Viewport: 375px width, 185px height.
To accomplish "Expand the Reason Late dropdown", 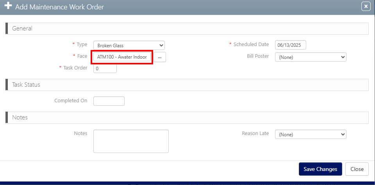I will click(311, 134).
